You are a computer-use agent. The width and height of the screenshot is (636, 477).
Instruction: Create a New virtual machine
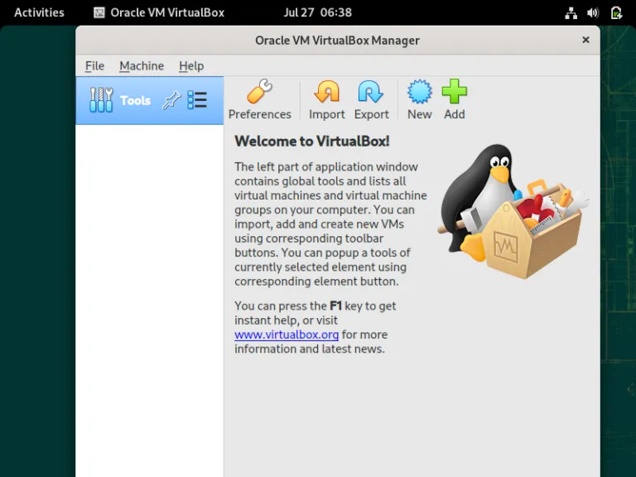419,99
